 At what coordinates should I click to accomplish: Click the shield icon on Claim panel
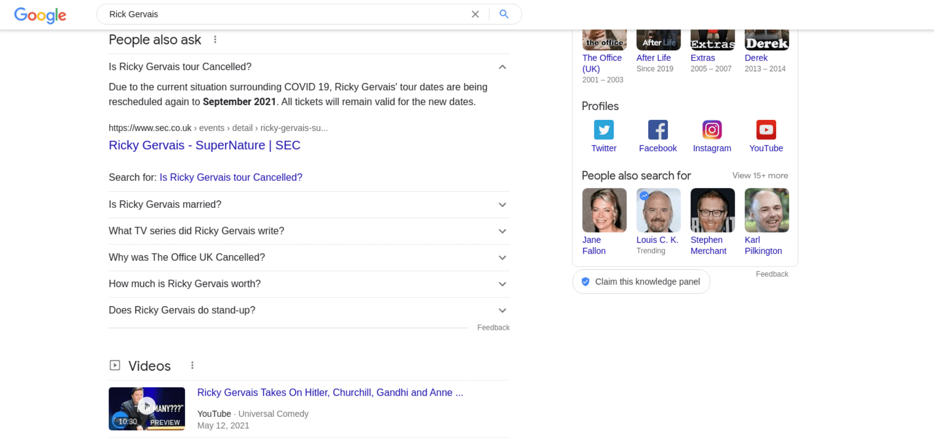pyautogui.click(x=586, y=282)
